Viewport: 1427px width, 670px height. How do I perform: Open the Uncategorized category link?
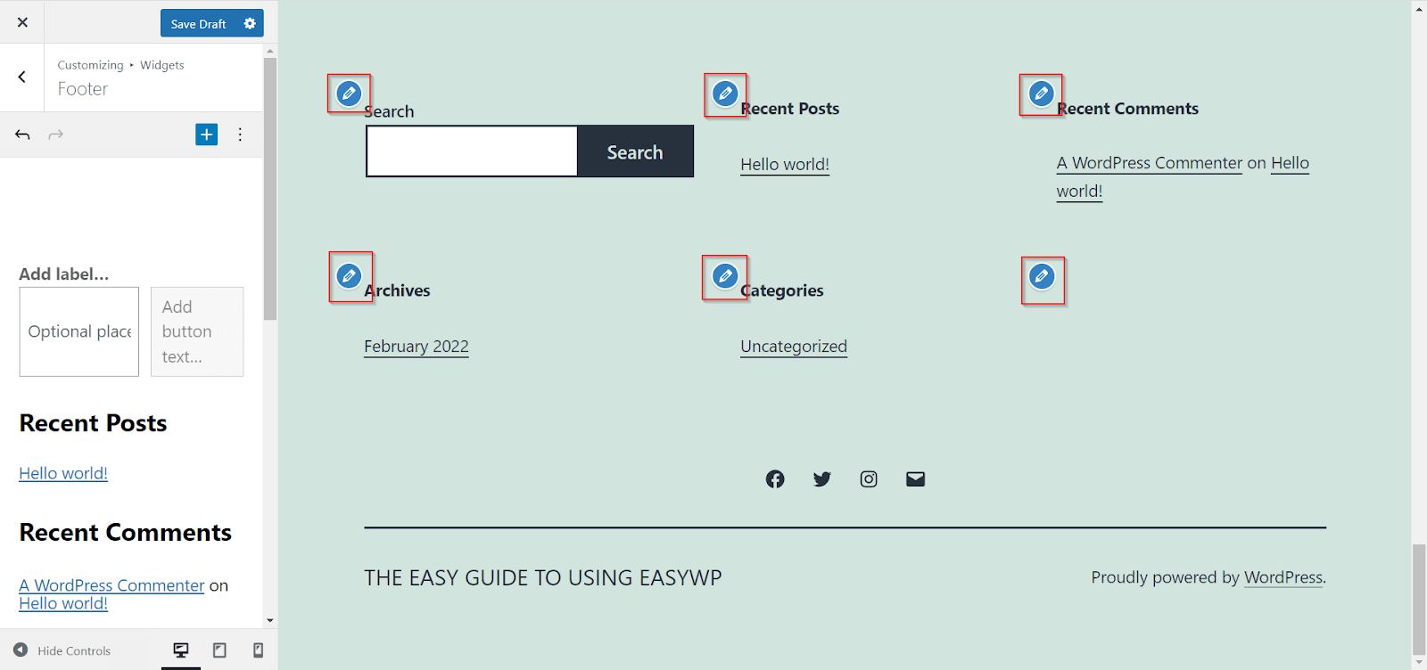pos(794,347)
